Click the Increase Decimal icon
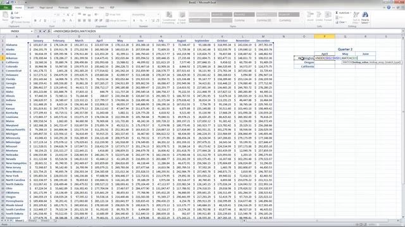405x227 pixels. tap(153, 21)
